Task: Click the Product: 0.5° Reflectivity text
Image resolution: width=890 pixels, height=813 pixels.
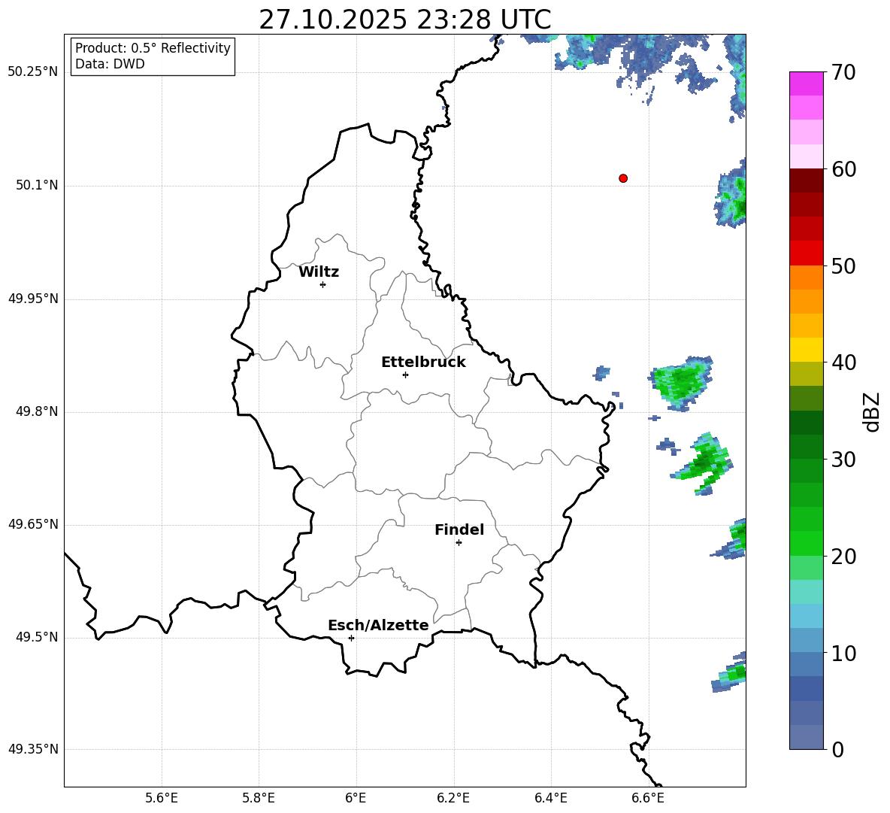Action: coord(153,48)
